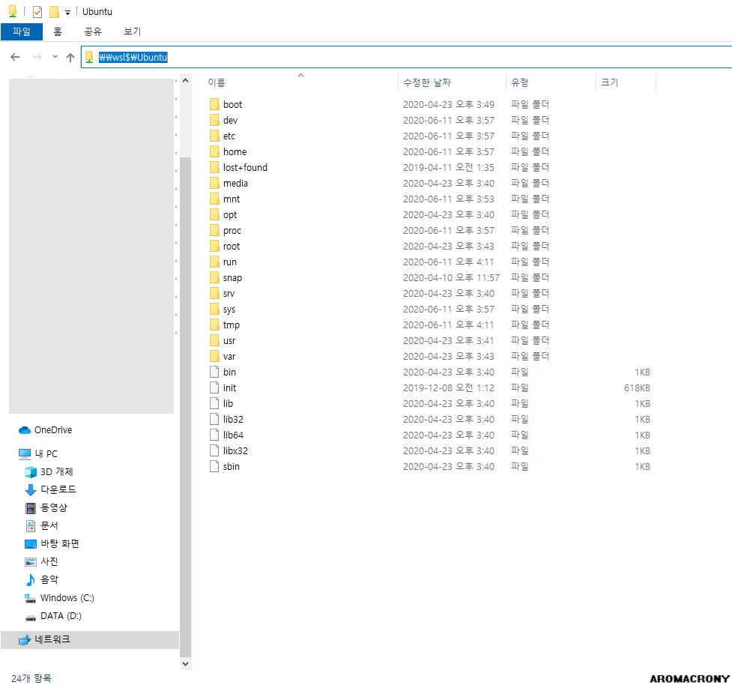Click the 다운로드 download arrow icon
This screenshot has height=688, width=732.
coord(31,490)
